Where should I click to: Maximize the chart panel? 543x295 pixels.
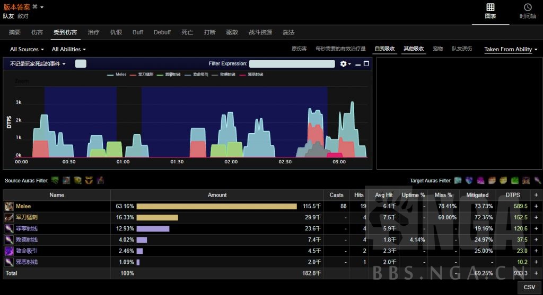click(x=366, y=63)
